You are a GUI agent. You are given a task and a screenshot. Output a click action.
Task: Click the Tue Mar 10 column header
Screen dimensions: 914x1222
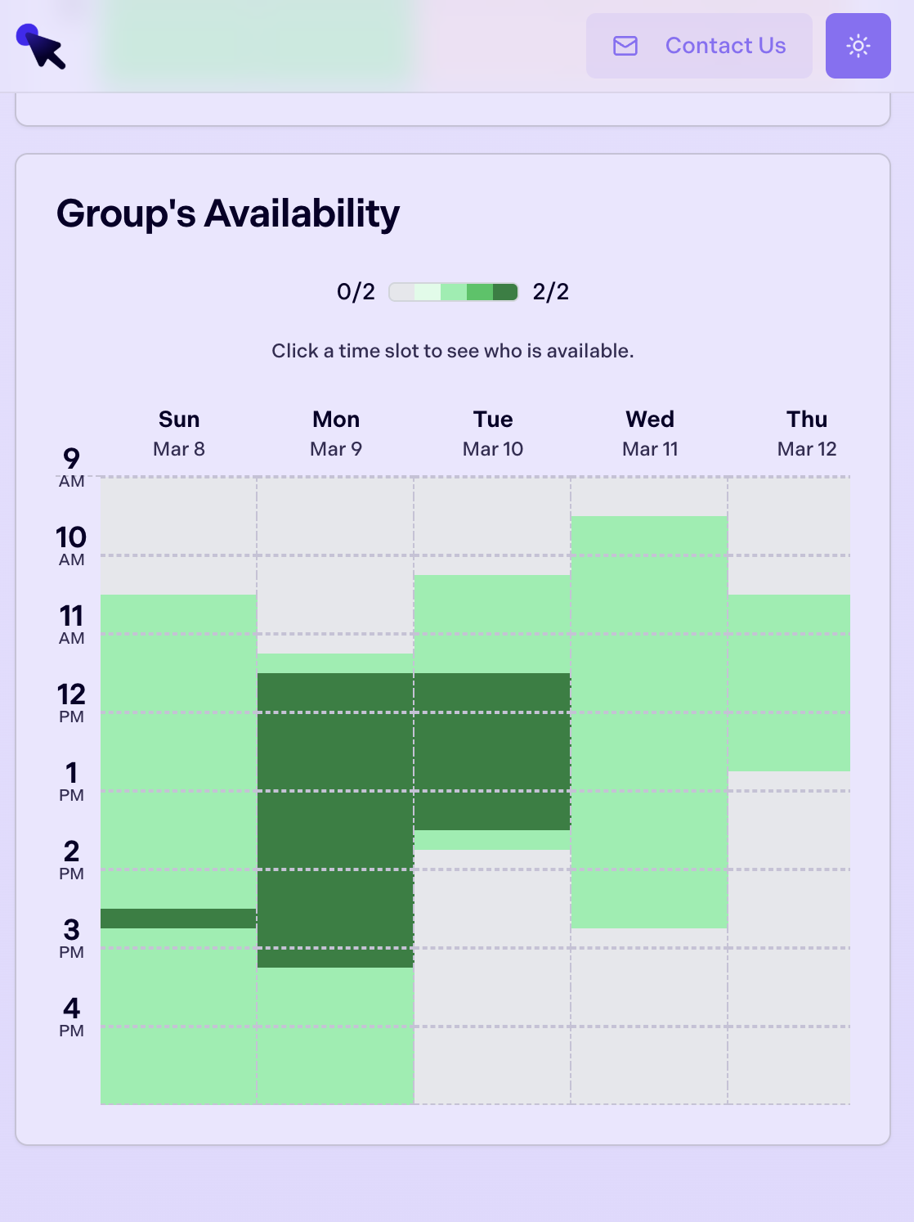coord(493,434)
